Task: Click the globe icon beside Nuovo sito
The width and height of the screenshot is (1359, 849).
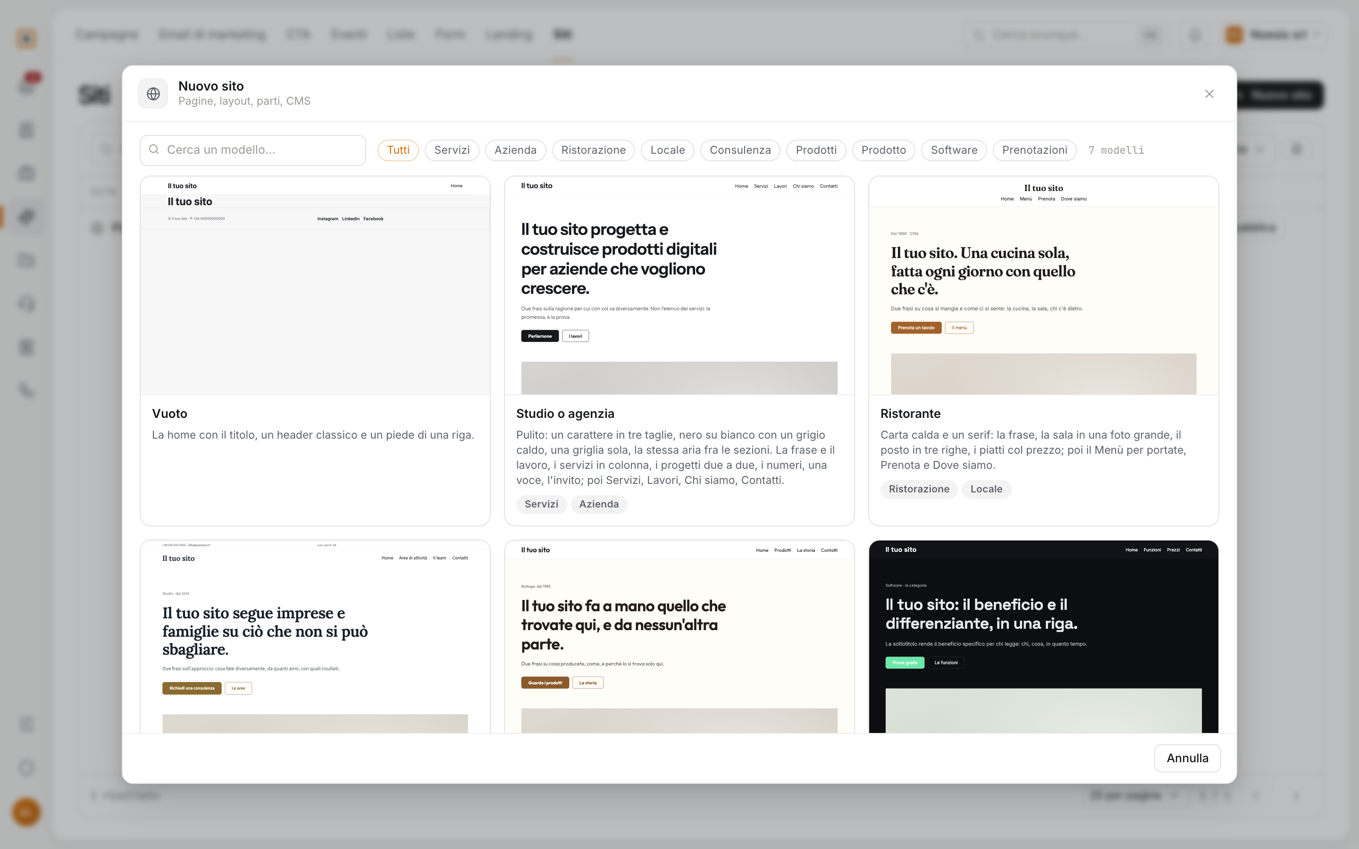Action: coord(153,94)
